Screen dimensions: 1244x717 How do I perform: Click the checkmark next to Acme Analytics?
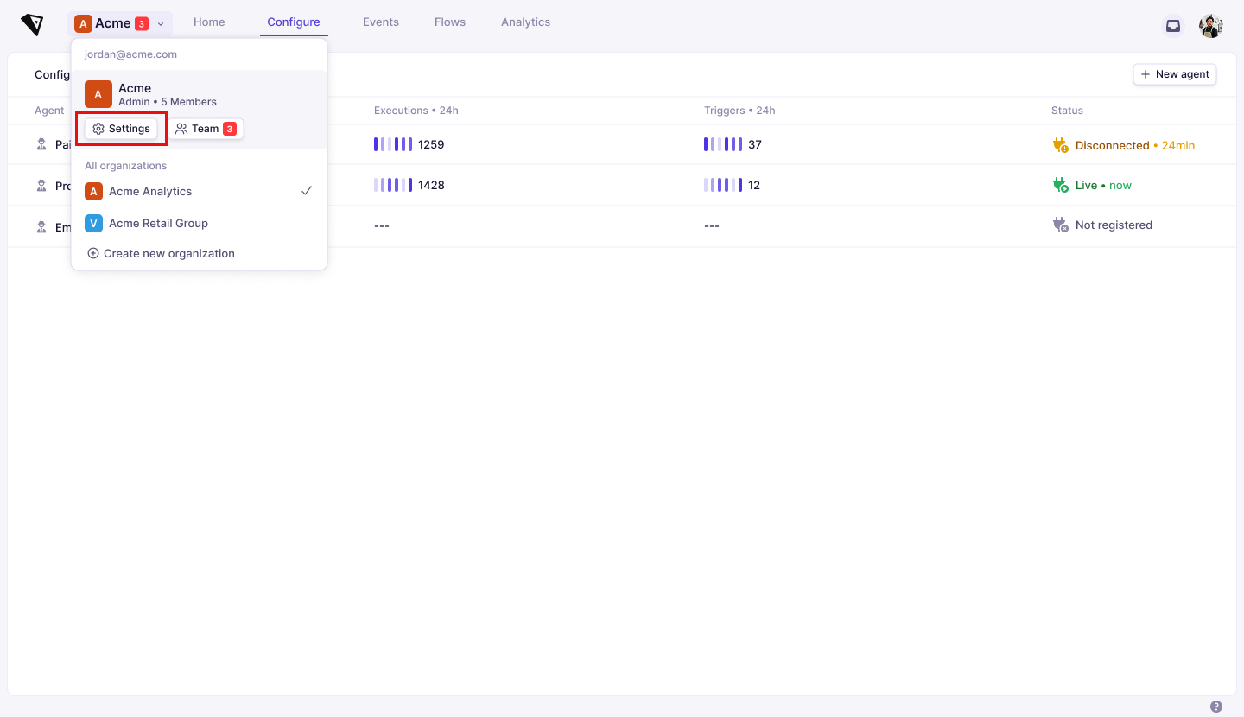coord(306,191)
